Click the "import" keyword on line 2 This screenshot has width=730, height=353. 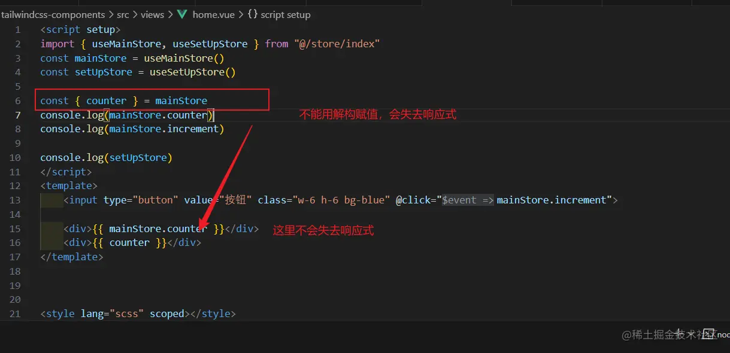click(x=57, y=44)
